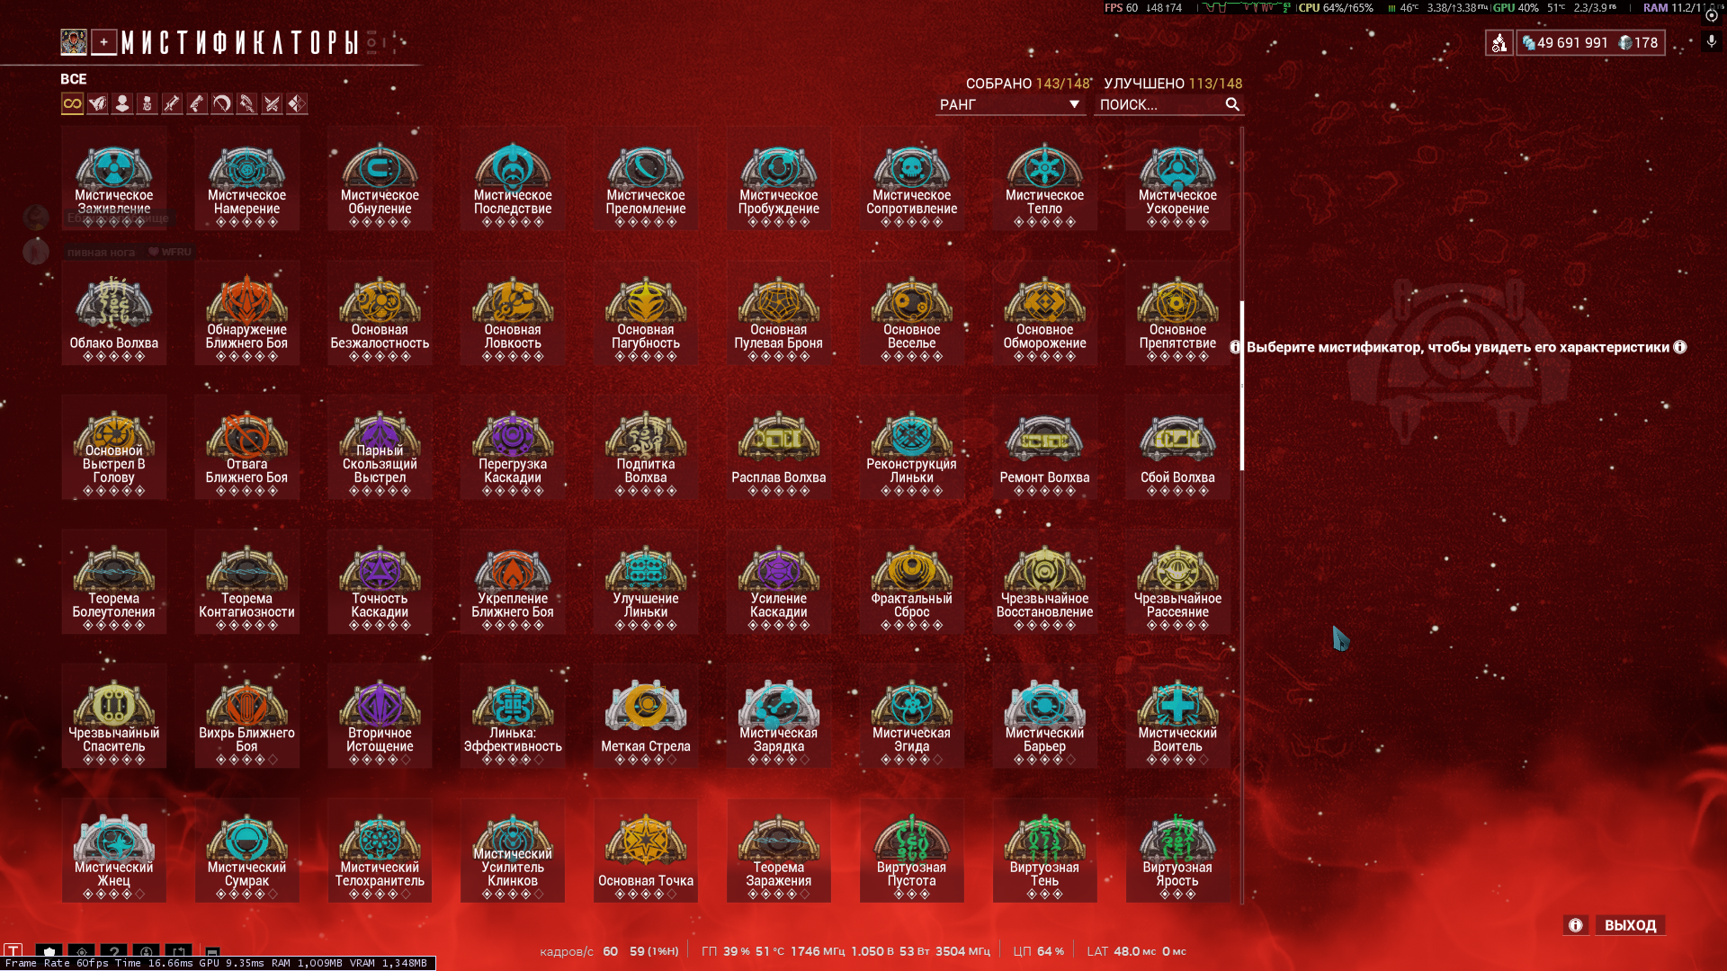This screenshot has width=1727, height=971.
Task: Click the plus button beside the avatar
Action: pos(104,41)
